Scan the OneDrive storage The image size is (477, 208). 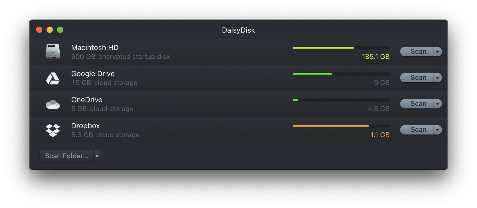point(417,103)
